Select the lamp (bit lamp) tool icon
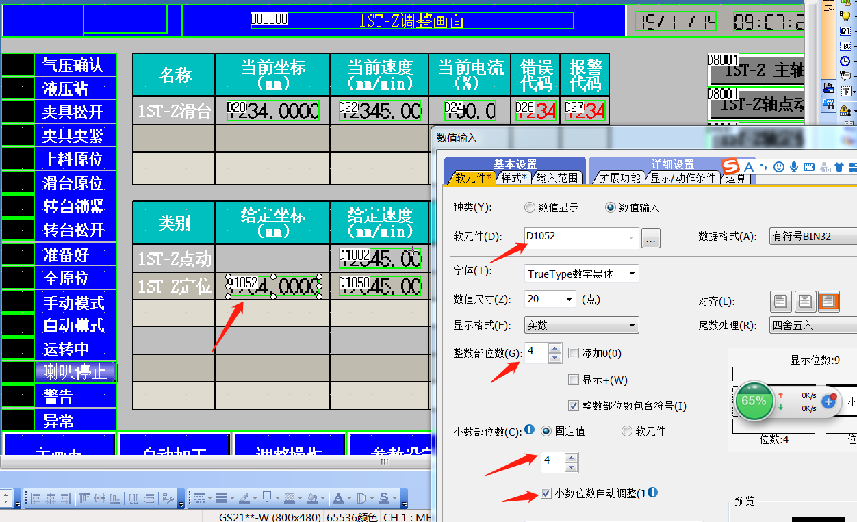The image size is (857, 522). (845, 15)
